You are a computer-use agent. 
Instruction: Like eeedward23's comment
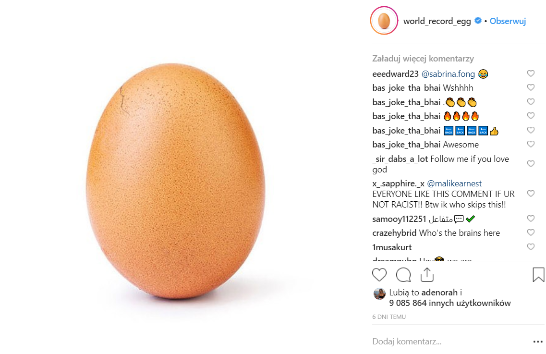[x=531, y=73]
